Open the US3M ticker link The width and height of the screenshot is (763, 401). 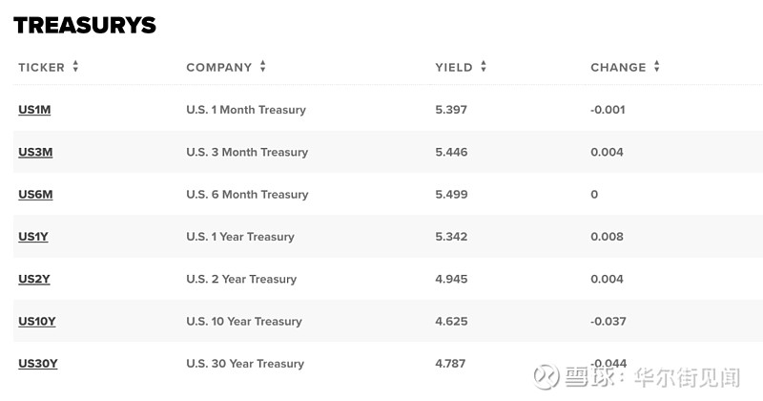pos(35,152)
